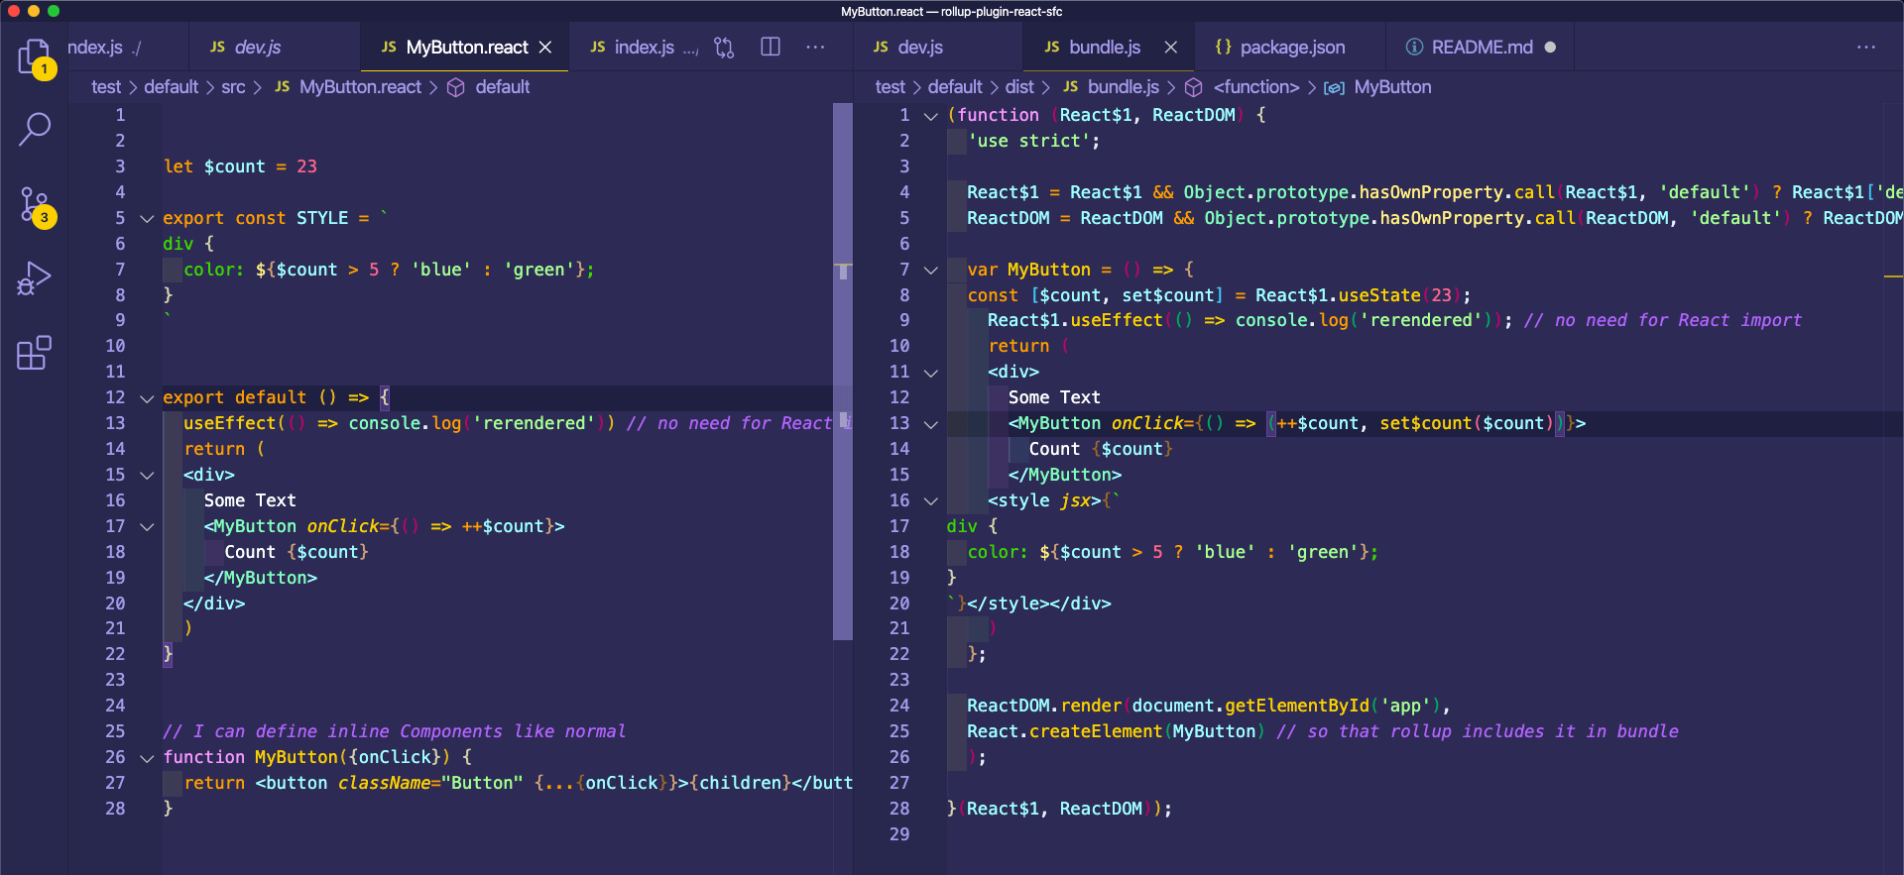Collapse the style jsx fold at bundle.js line 16
The height and width of the screenshot is (875, 1904).
pos(930,501)
